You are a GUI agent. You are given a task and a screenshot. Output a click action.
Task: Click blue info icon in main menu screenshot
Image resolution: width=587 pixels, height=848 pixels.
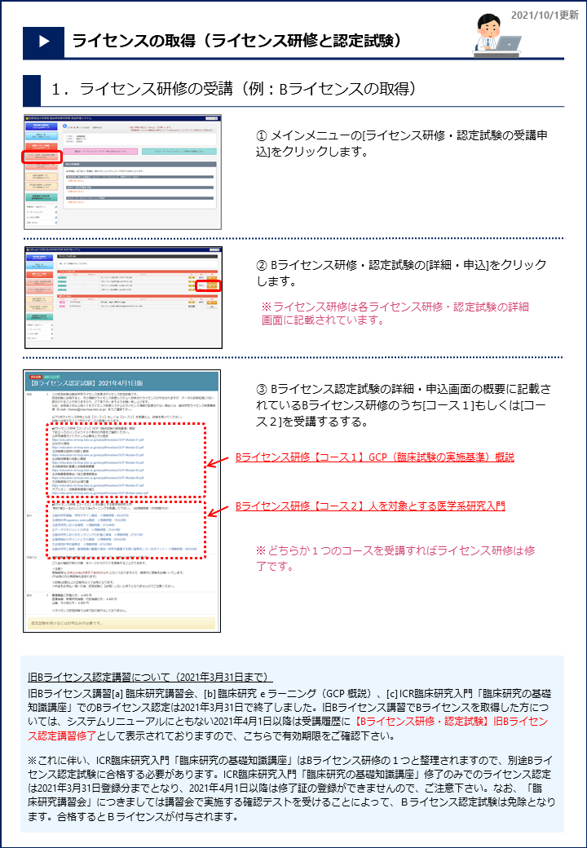[65, 126]
